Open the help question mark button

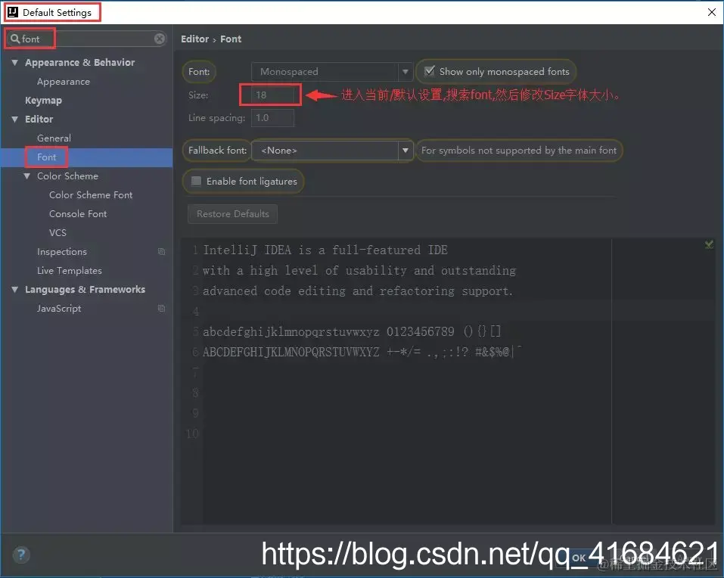21,555
